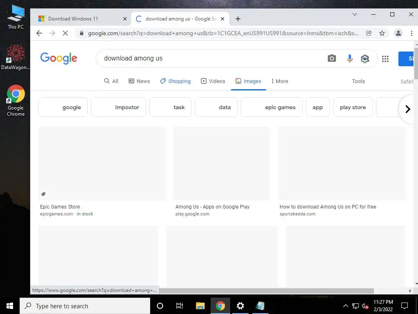Open Settings gear on the taskbar

(x=240, y=306)
